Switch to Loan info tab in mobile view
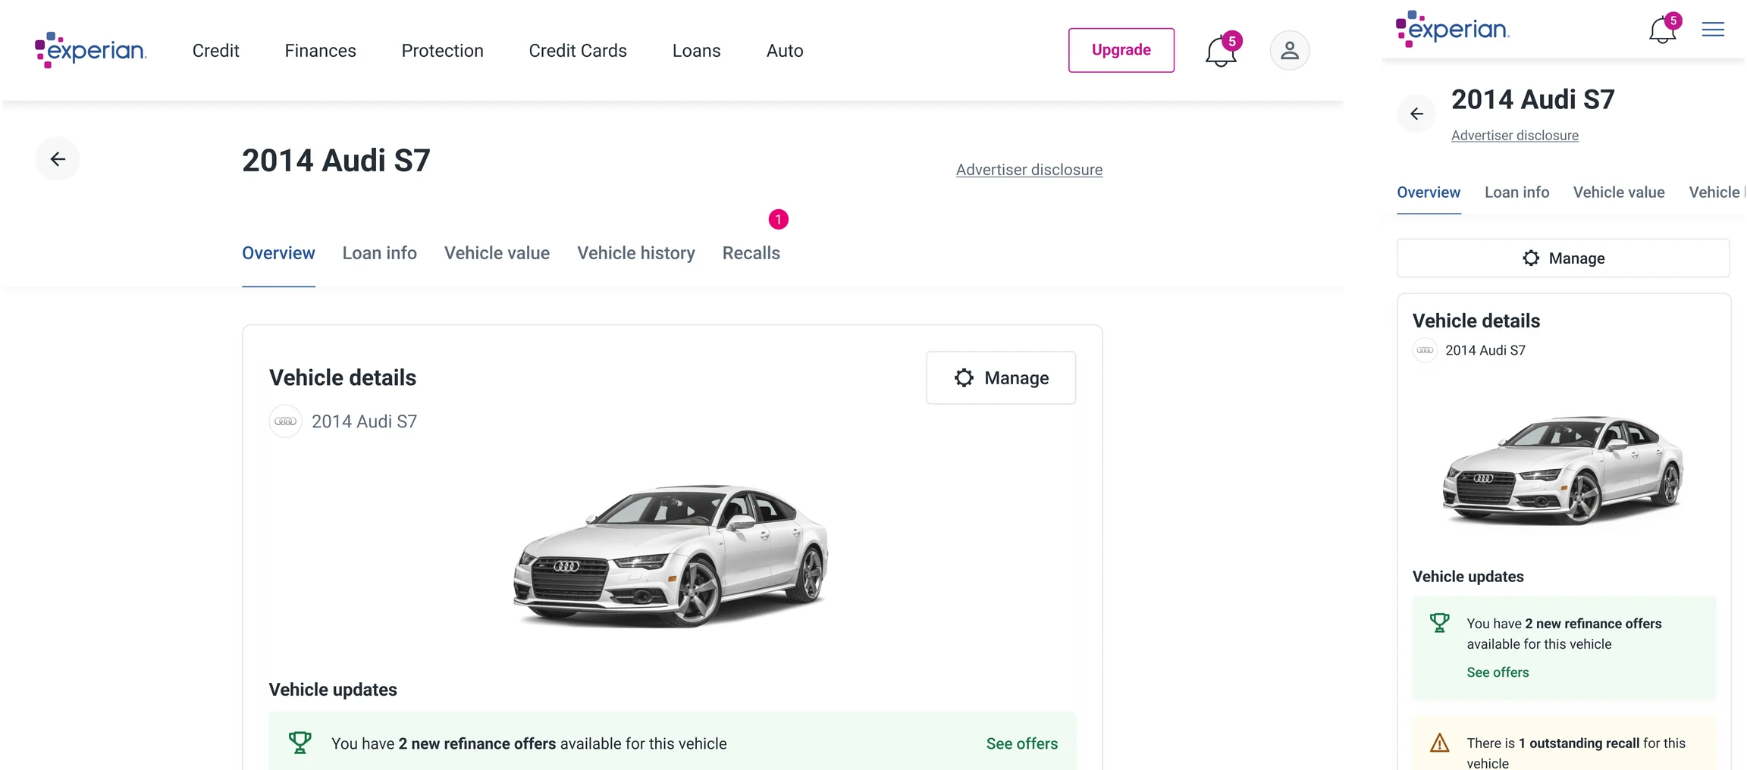Image resolution: width=1747 pixels, height=770 pixels. 1516,192
